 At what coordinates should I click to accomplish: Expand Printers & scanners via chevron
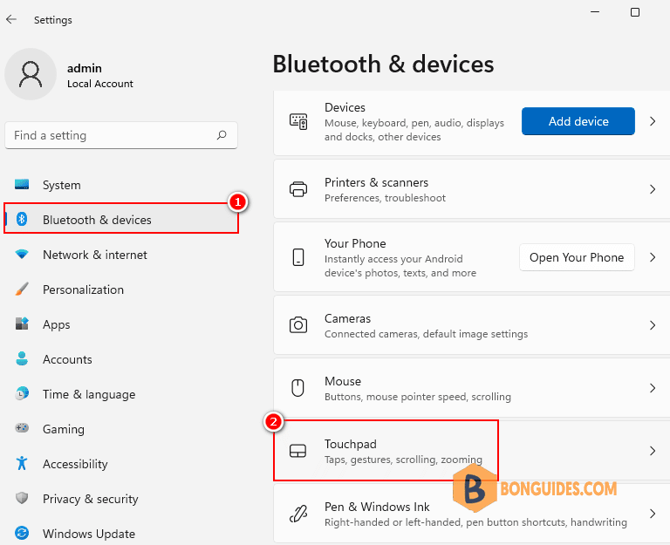(653, 189)
